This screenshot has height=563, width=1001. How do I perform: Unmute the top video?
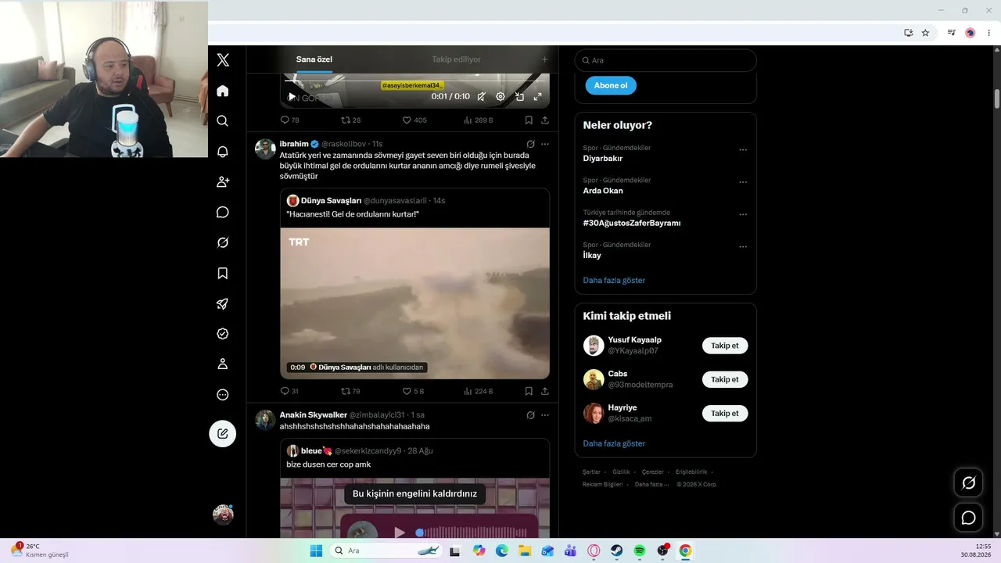tap(481, 97)
